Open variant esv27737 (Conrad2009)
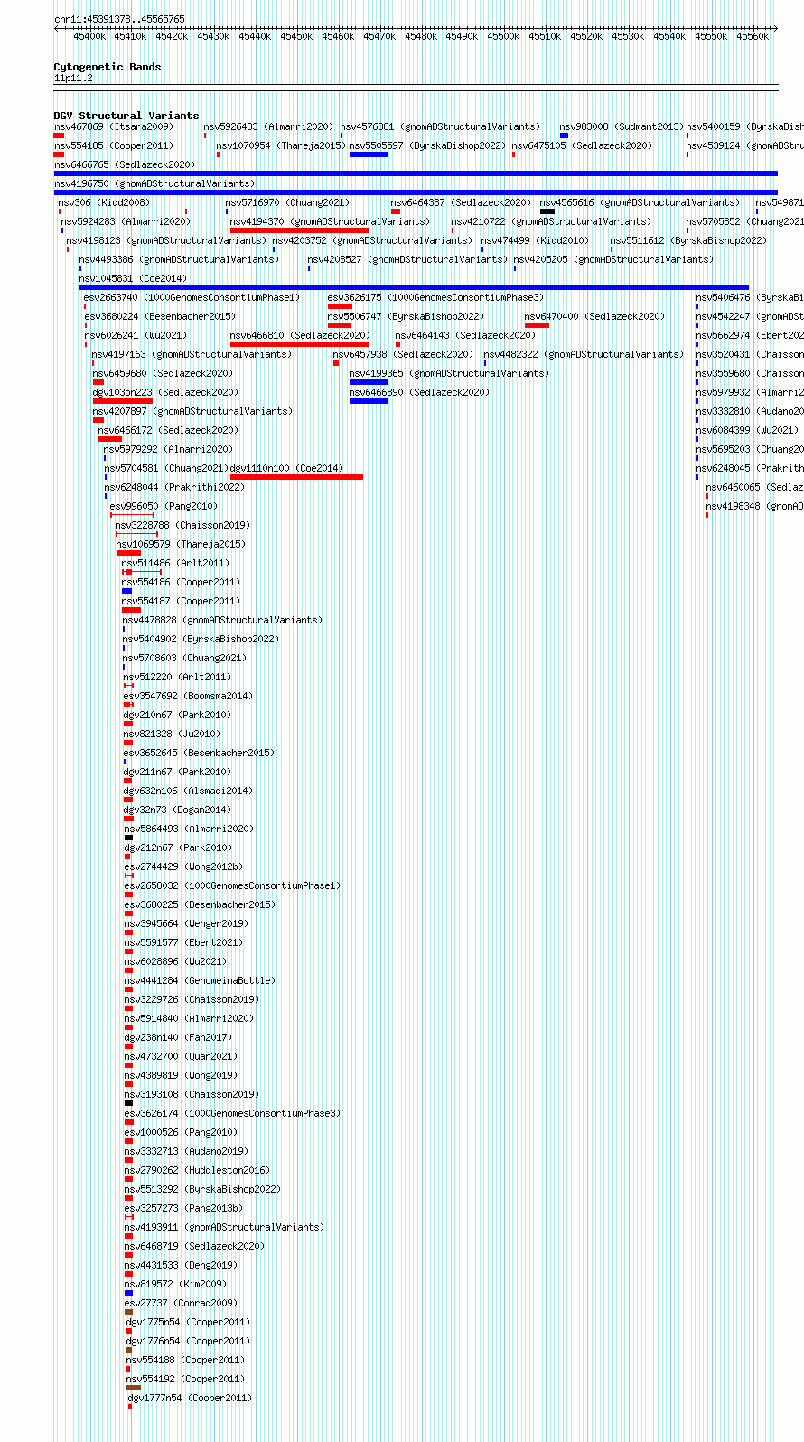Viewport: 804px width, 1442px height. 181,1303
